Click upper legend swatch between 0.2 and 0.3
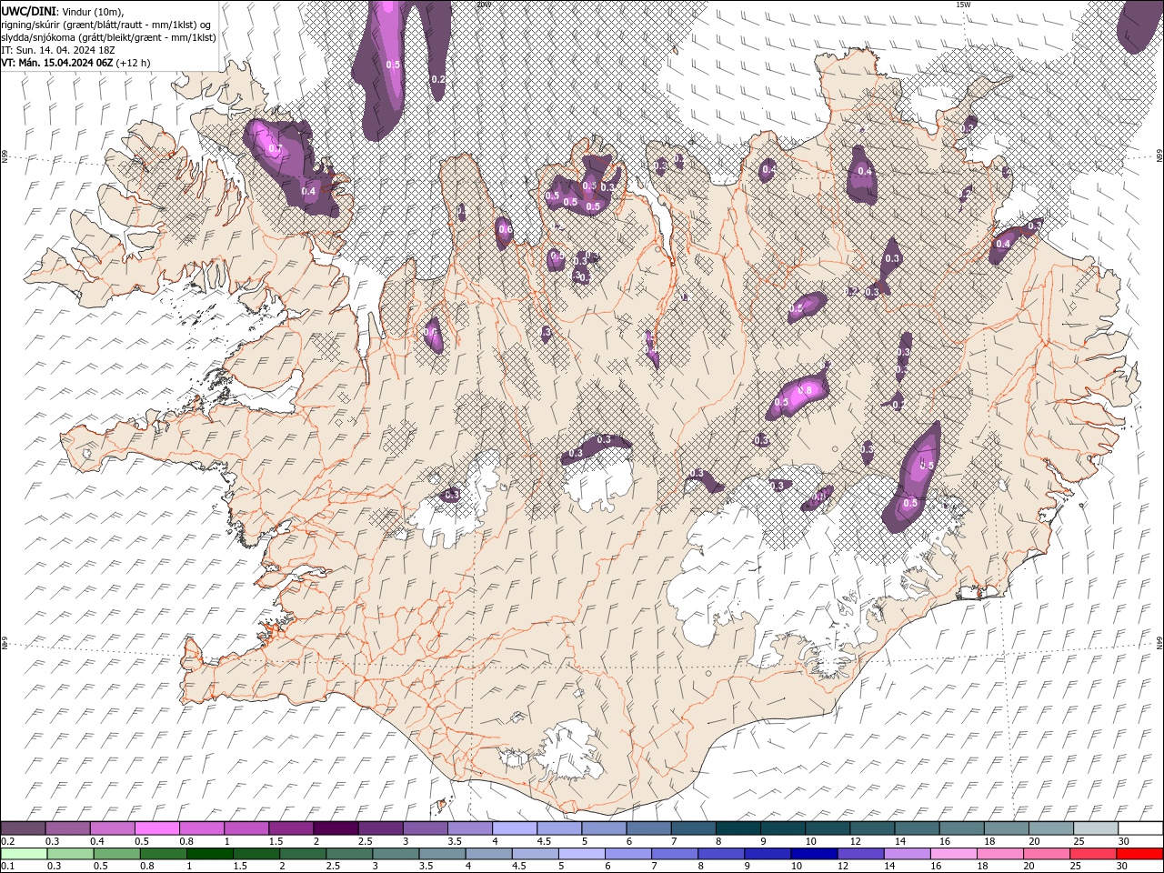Image resolution: width=1164 pixels, height=873 pixels. [x=24, y=828]
